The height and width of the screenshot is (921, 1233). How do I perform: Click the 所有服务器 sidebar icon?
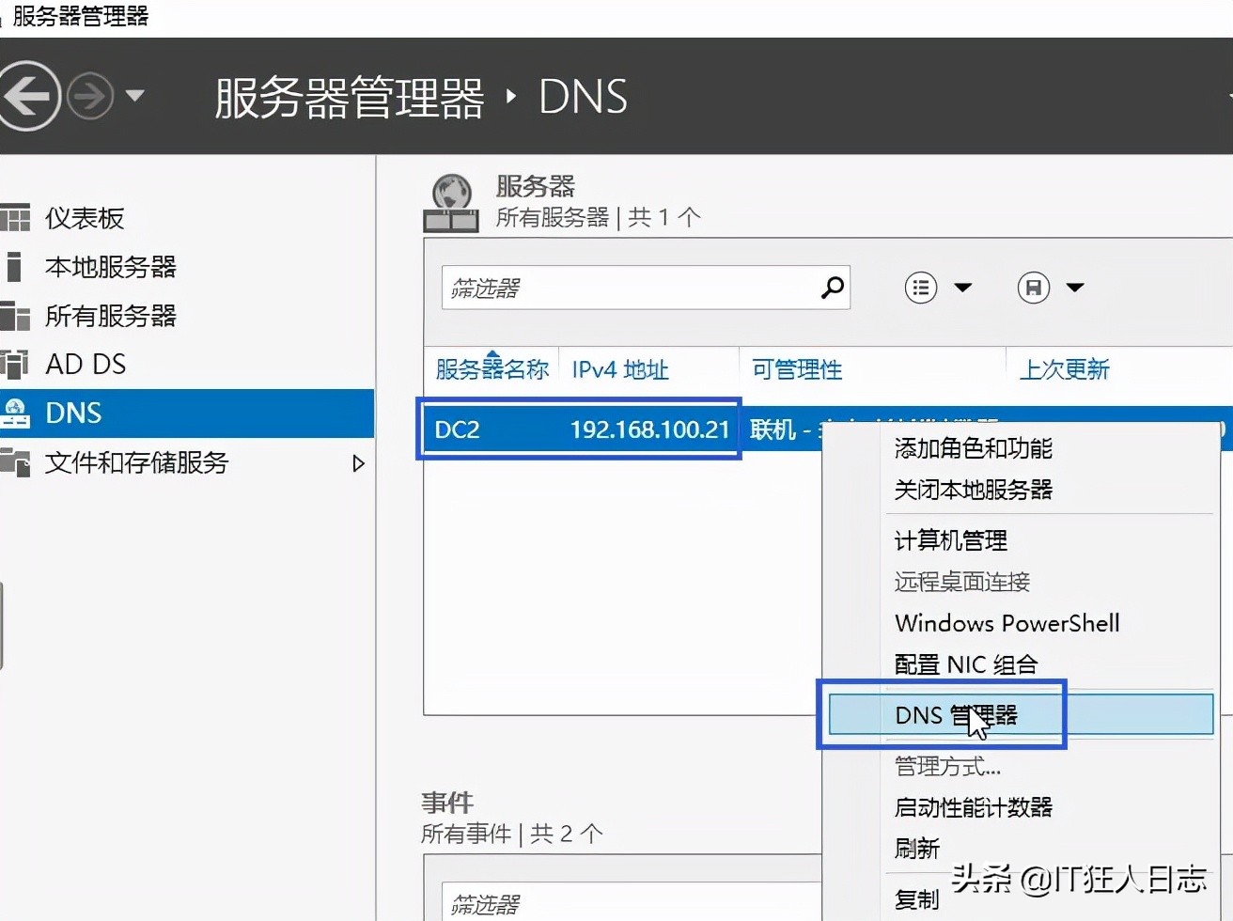[x=16, y=316]
